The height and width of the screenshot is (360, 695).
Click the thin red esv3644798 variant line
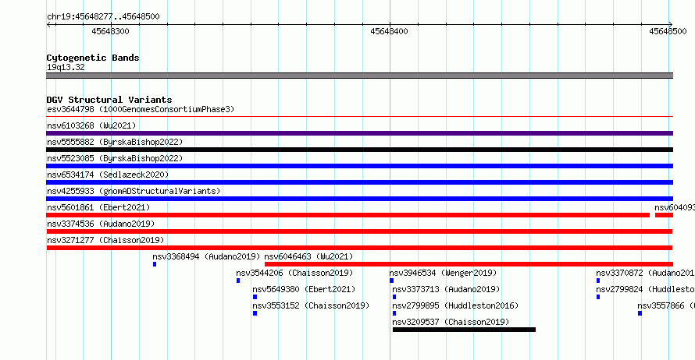(359, 117)
